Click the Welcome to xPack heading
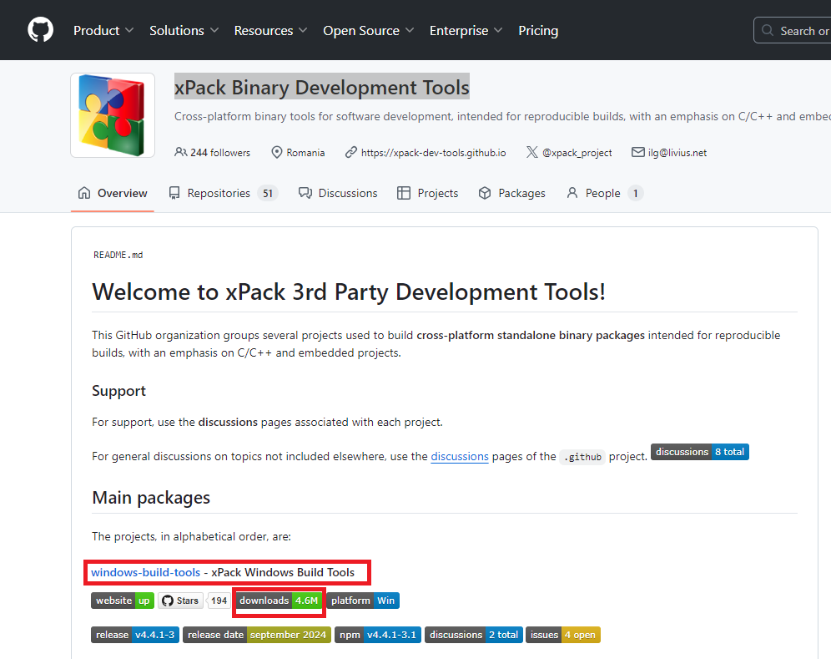 tap(349, 291)
